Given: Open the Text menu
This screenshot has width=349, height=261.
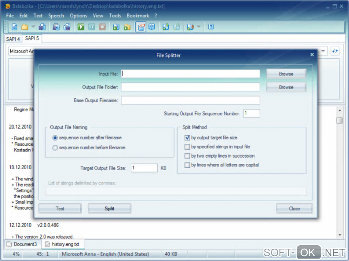Looking at the screenshot, I should coord(38,16).
